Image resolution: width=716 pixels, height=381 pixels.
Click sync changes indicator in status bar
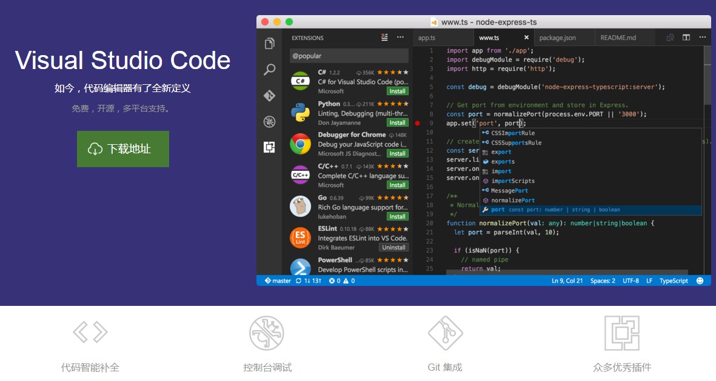pos(308,280)
